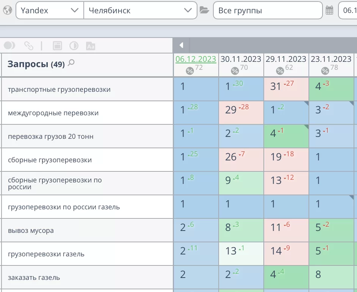Image resolution: width=357 pixels, height=292 pixels.
Task: Click the chain link icon in toolbar
Action: (x=29, y=46)
